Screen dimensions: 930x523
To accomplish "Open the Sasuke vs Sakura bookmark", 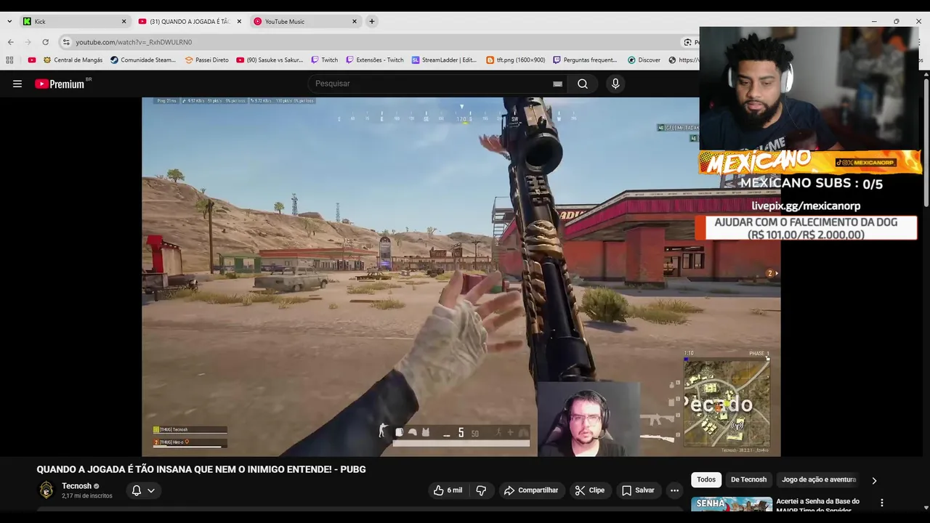I will pos(270,60).
